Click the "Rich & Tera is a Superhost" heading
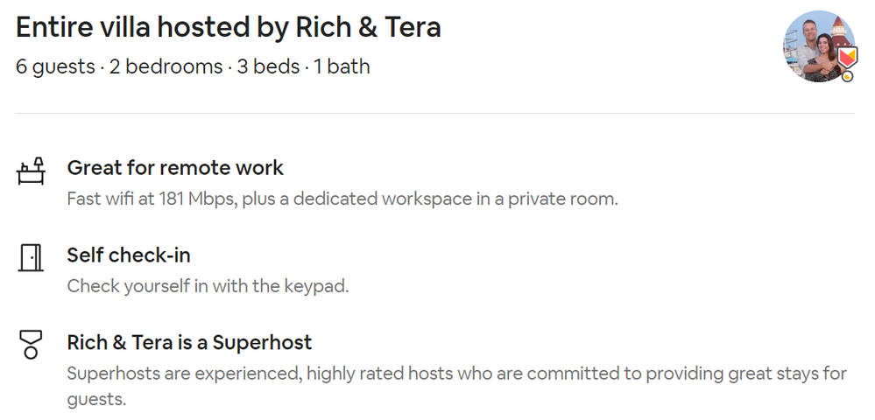875x420 pixels. point(189,342)
